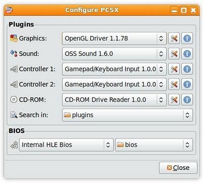Expand Controller 2 plugin dropdown
The width and height of the screenshot is (203, 183).
(114, 84)
